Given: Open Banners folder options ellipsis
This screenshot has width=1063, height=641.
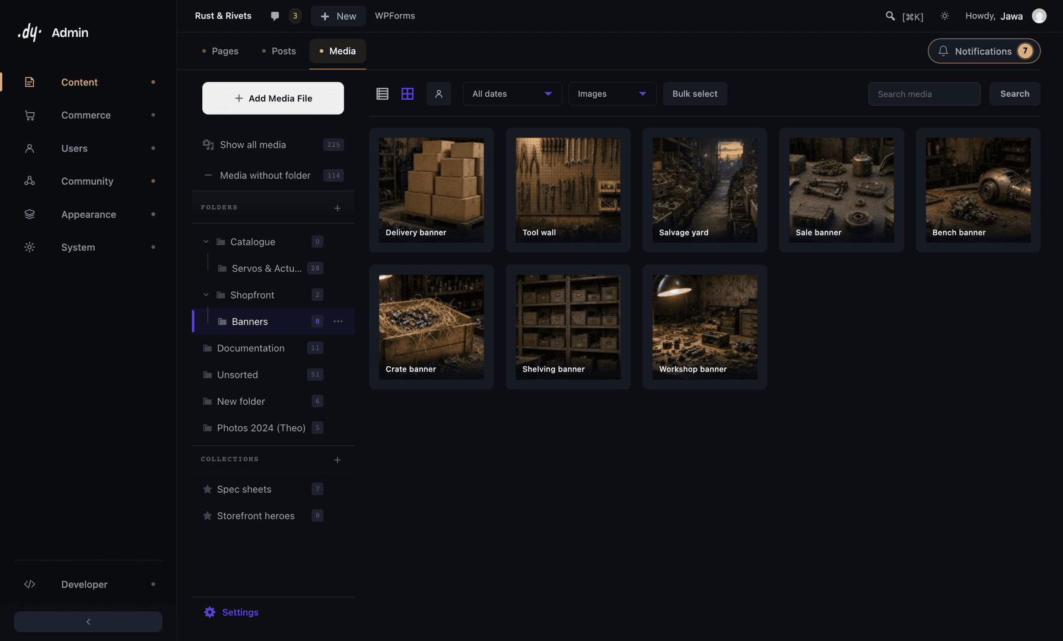Looking at the screenshot, I should click(338, 321).
